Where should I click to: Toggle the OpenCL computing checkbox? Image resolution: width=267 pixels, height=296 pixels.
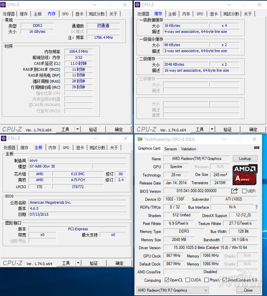point(167,280)
